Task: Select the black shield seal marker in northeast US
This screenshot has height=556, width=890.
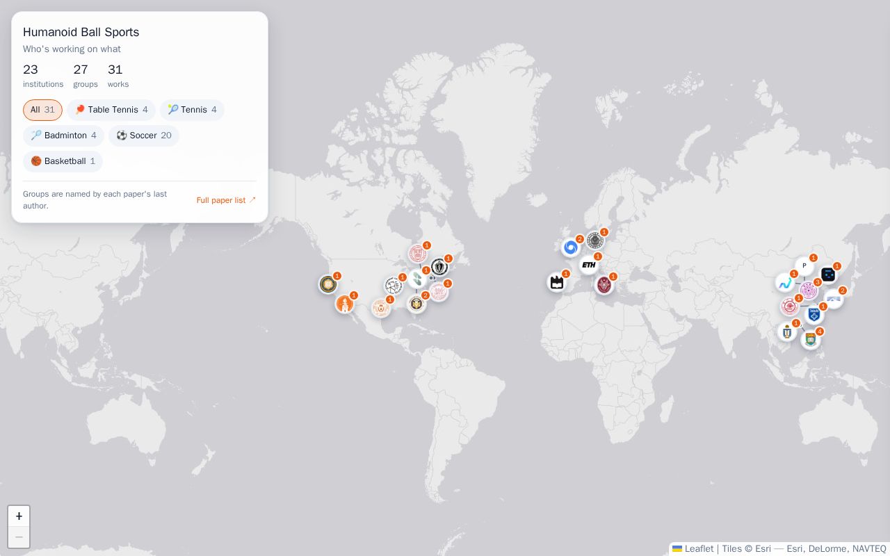Action: click(x=439, y=267)
